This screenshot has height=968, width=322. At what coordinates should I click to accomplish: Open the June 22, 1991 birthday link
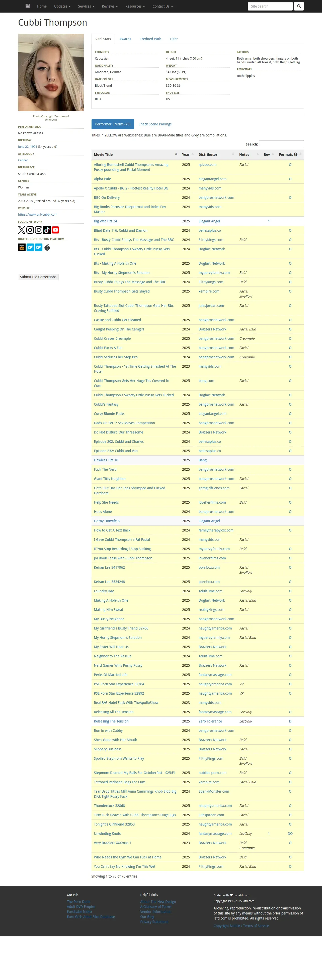(27, 147)
